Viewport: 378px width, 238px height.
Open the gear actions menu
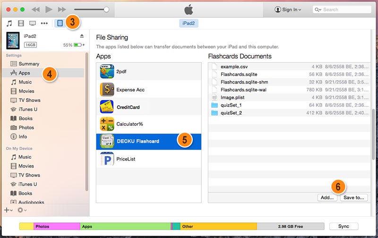[22, 210]
